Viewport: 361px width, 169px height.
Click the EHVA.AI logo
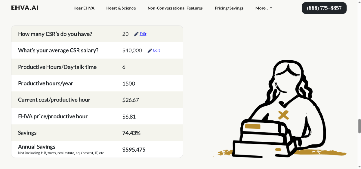25,8
